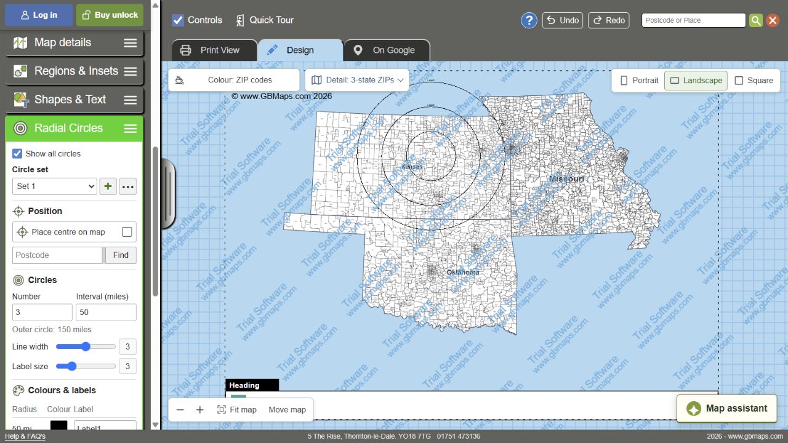Viewport: 788px width, 443px height.
Task: Uncheck Show all circles
Action: (x=17, y=154)
